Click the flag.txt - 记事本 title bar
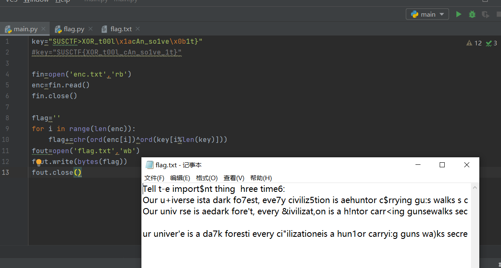 (310, 165)
